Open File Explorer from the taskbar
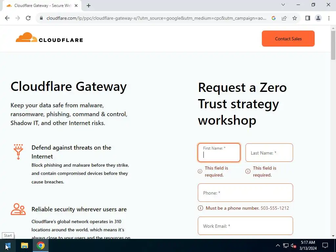The width and height of the screenshot is (336, 252). (24, 245)
